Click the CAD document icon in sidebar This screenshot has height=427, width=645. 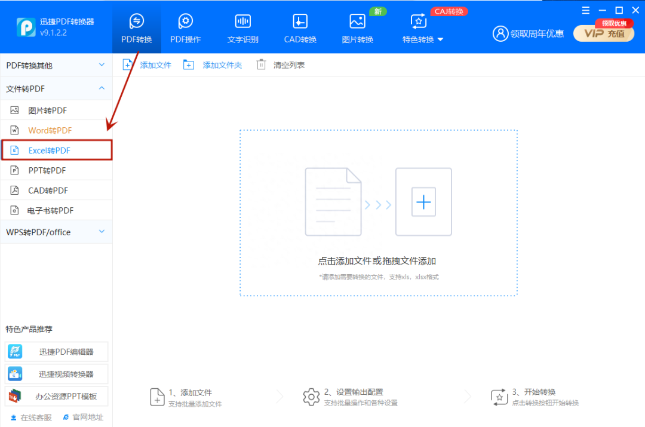14,190
